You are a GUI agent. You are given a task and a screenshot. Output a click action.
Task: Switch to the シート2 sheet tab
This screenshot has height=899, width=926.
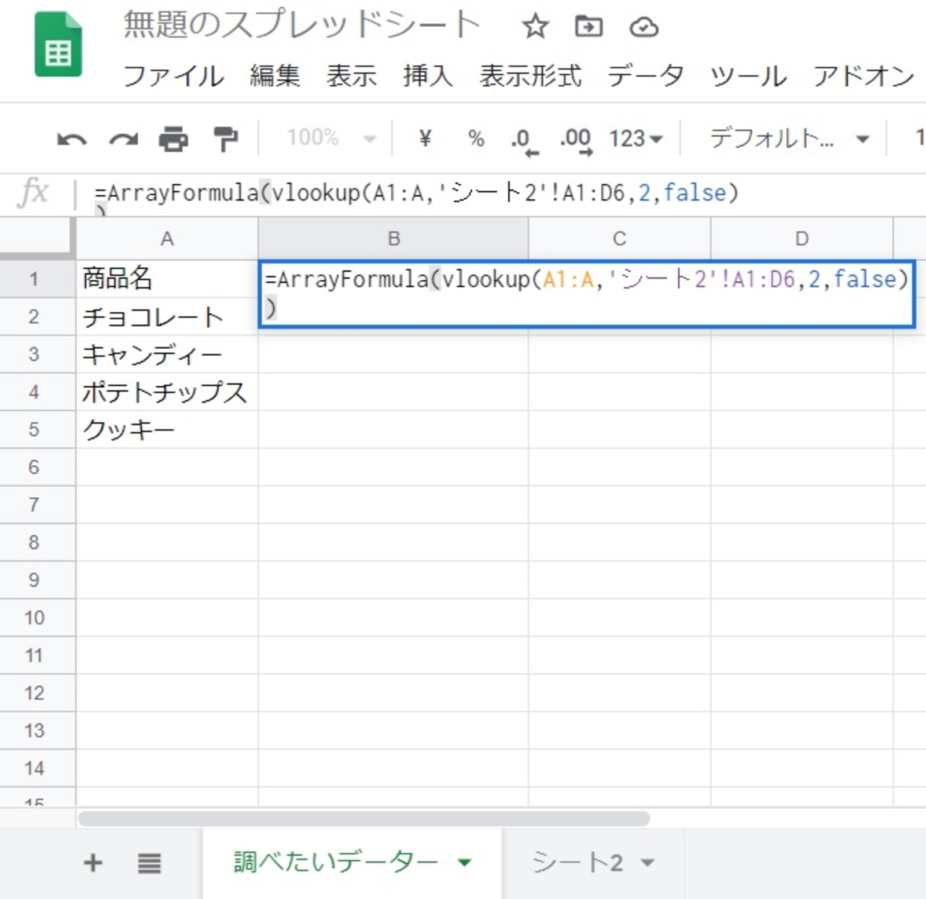click(x=577, y=863)
